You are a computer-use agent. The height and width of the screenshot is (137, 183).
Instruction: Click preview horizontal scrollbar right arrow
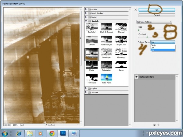coord(78,125)
